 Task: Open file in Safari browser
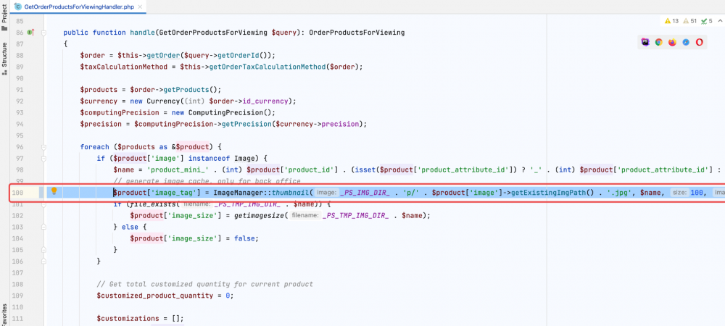click(686, 42)
